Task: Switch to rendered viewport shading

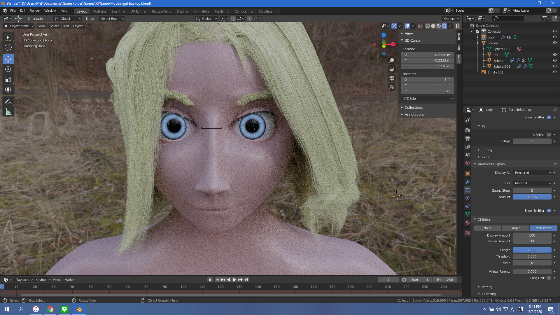Action: click(x=444, y=26)
